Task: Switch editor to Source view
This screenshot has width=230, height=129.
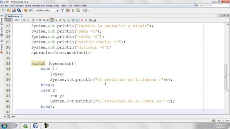Action: tap(8, 20)
